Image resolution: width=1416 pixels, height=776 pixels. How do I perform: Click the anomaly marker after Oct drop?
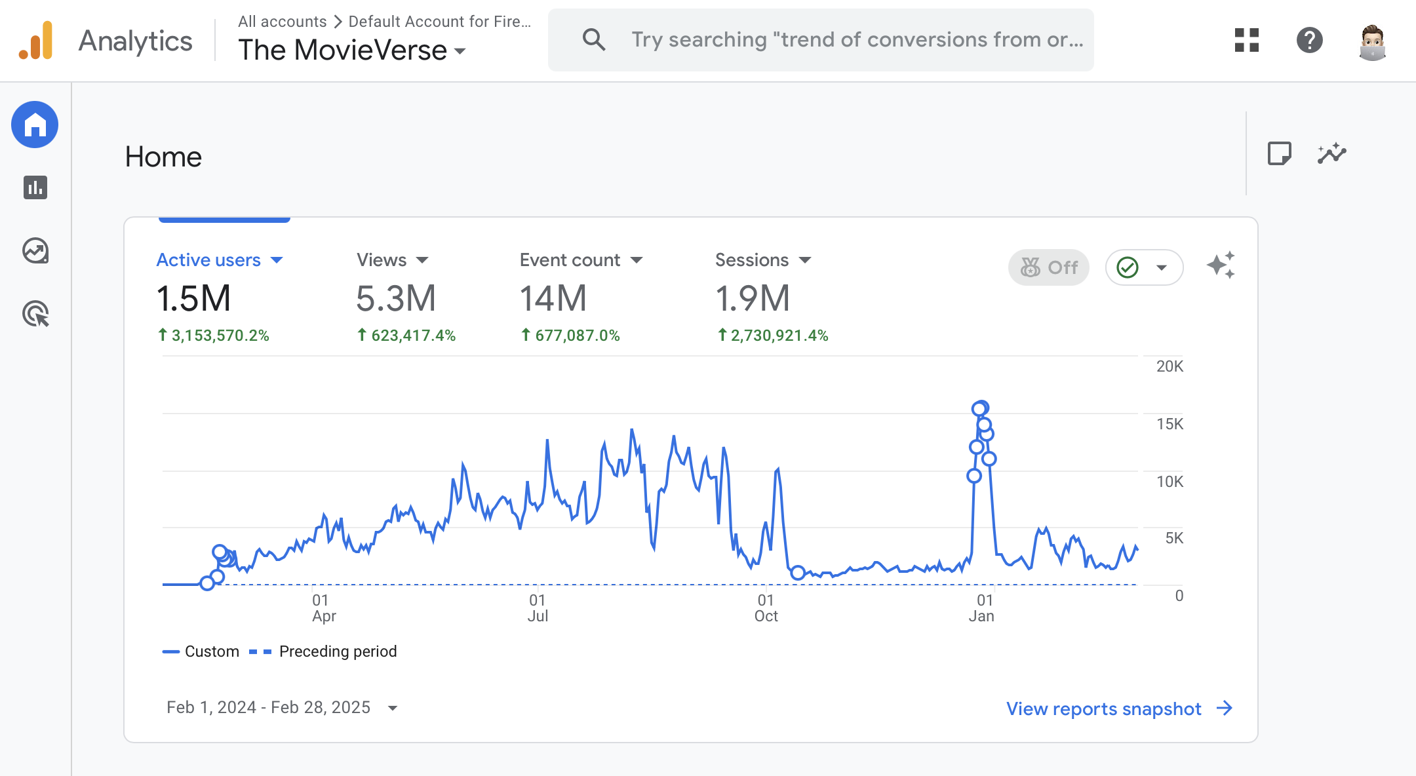coord(798,573)
